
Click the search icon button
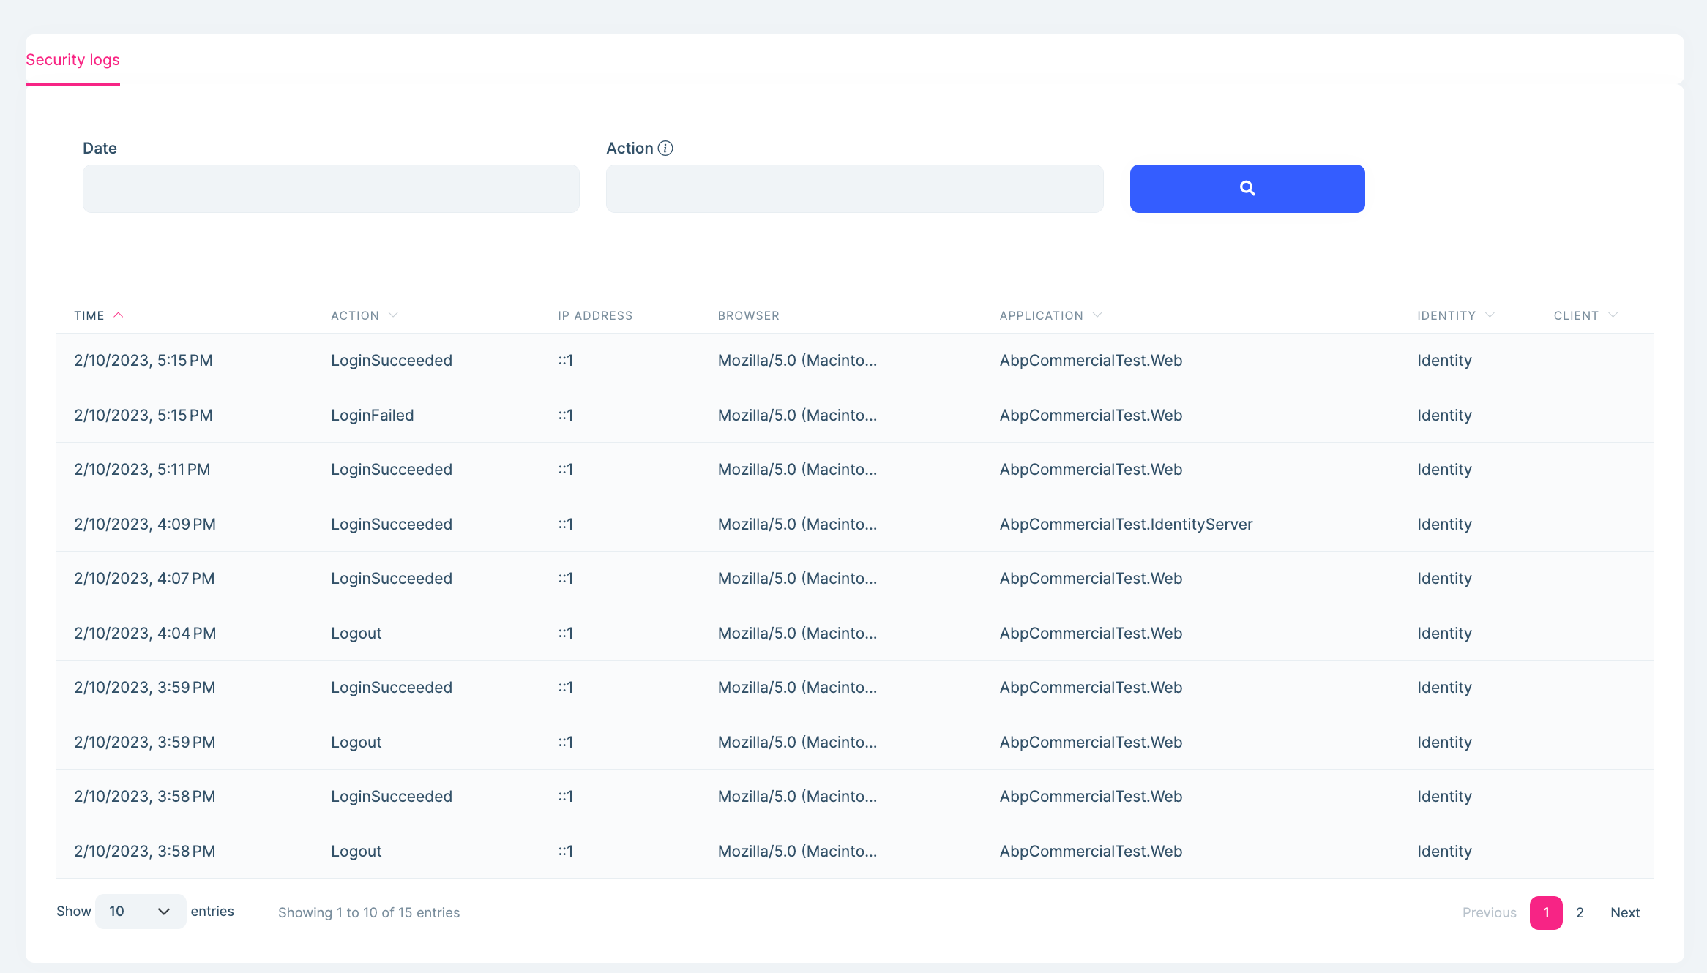[x=1247, y=188]
